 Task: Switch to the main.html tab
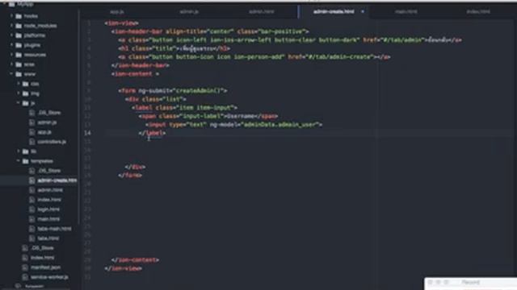406,12
